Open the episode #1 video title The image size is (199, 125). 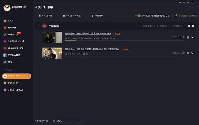(92, 49)
